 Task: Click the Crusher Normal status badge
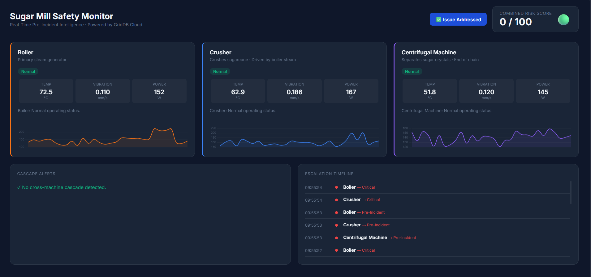pyautogui.click(x=220, y=71)
